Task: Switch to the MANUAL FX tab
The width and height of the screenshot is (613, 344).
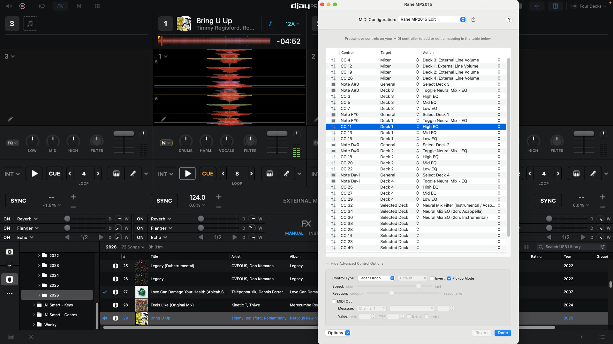Action: [x=294, y=233]
